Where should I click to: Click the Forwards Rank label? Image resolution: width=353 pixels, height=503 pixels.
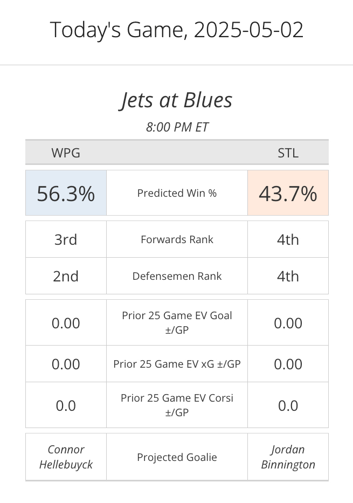tap(177, 239)
